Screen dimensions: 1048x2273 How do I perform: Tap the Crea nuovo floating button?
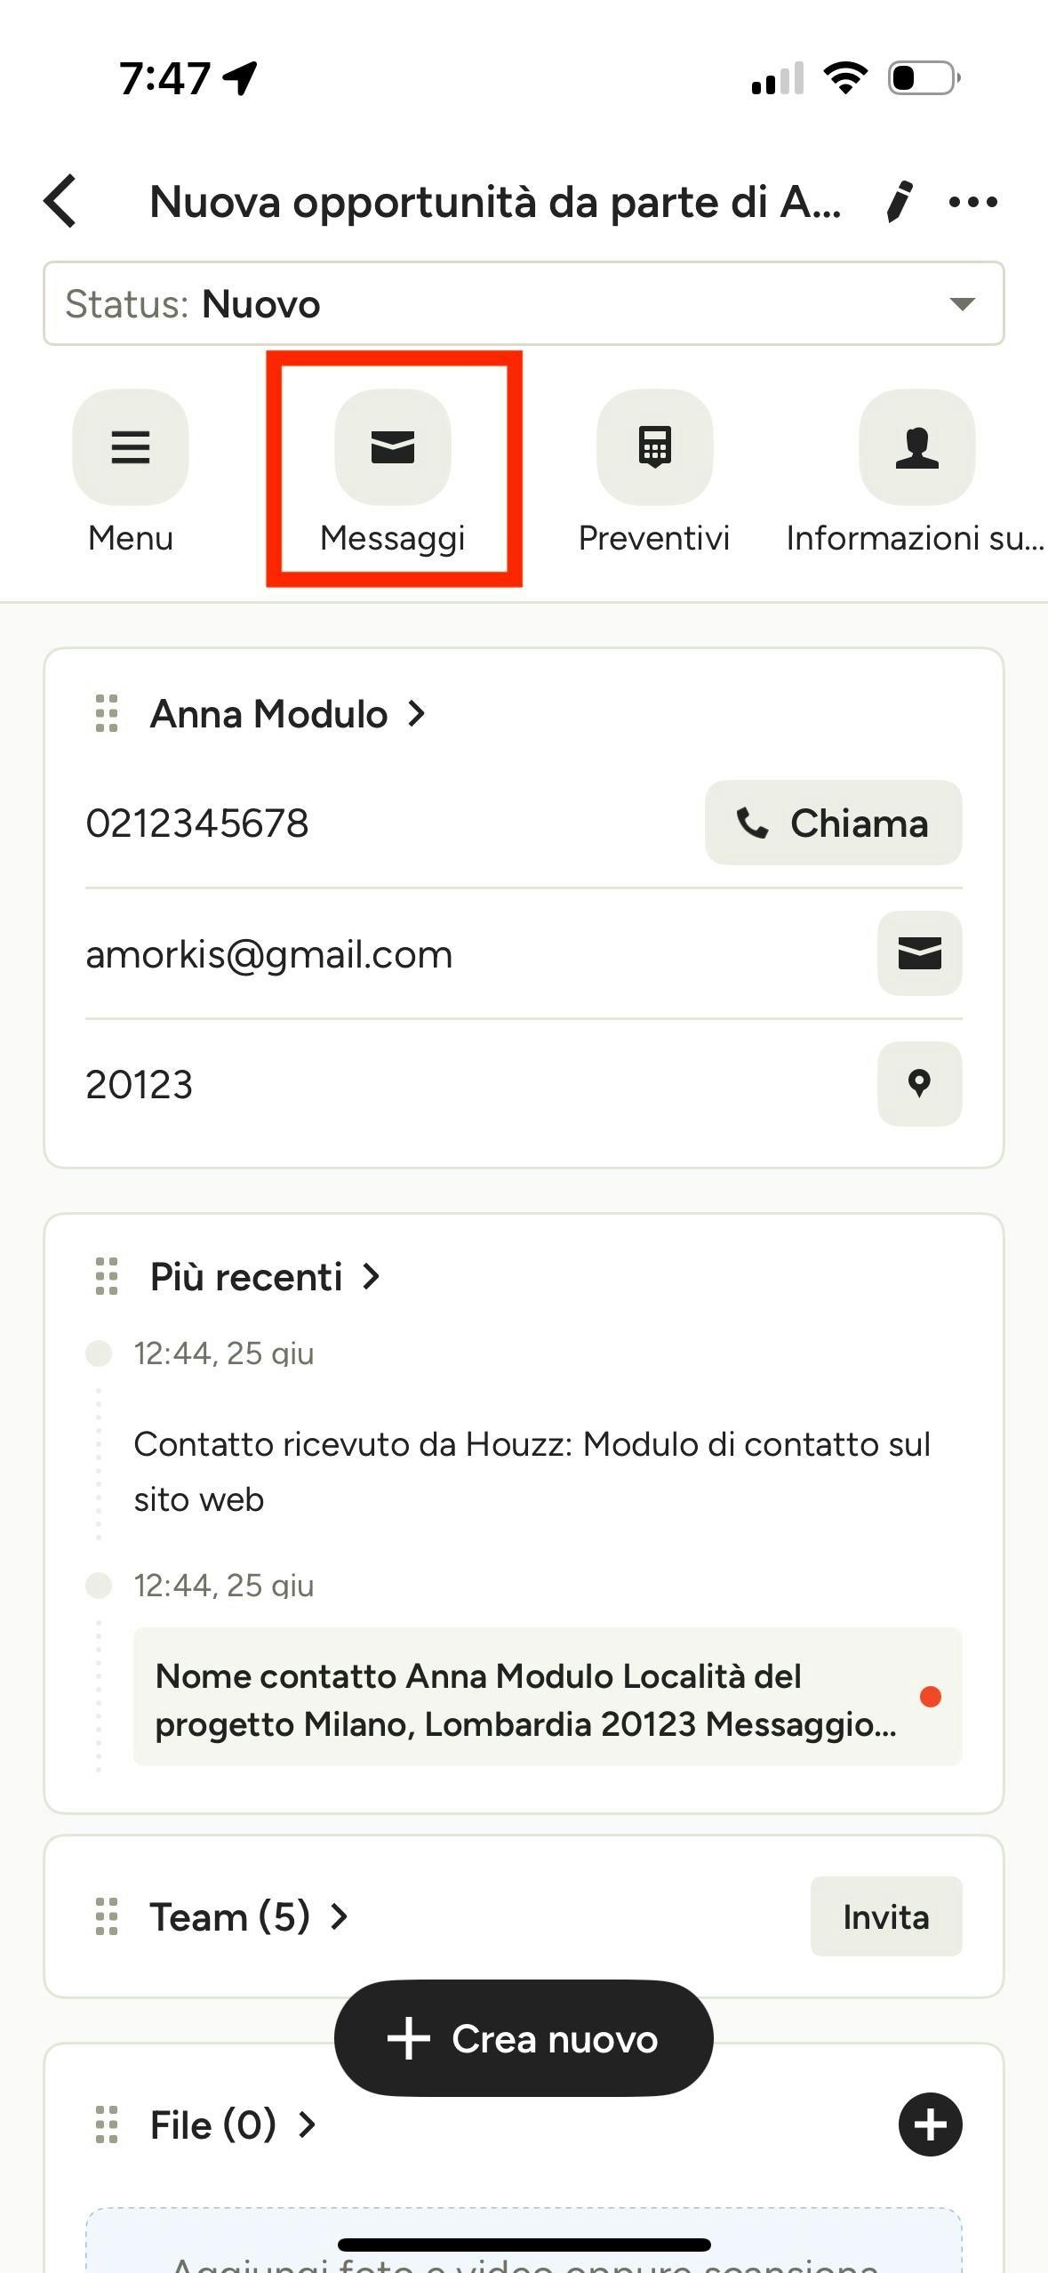click(524, 2038)
